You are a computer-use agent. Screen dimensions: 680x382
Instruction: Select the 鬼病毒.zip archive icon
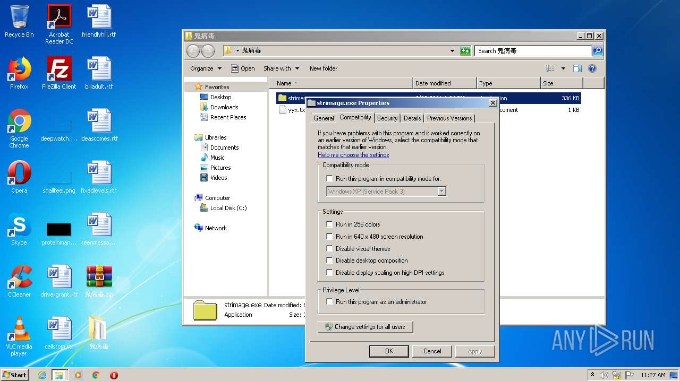click(x=99, y=281)
